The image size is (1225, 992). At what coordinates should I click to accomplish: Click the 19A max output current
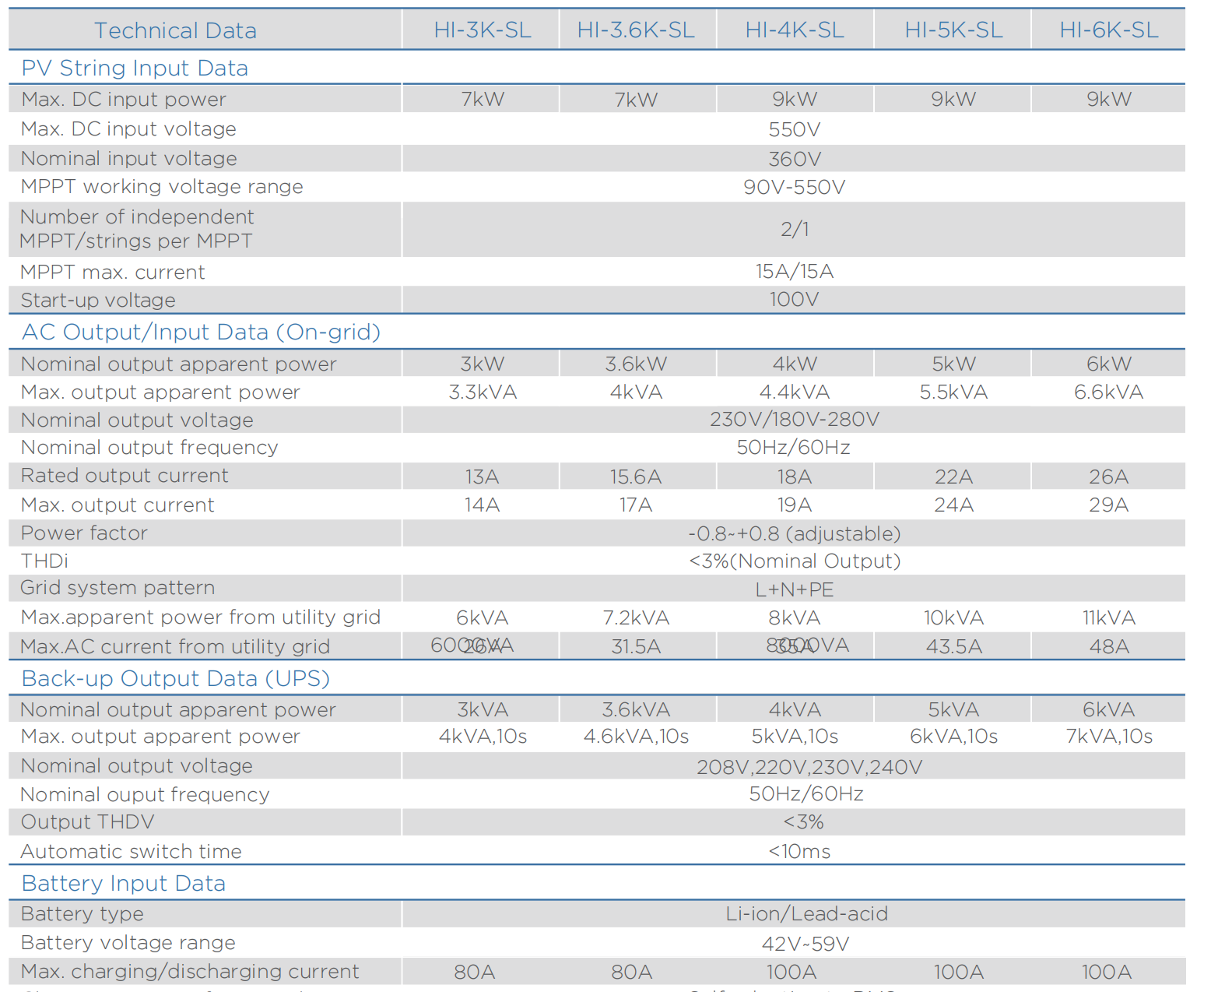coord(795,505)
